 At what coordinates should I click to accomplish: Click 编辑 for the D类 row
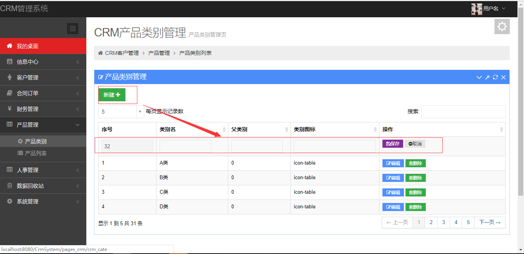(x=393, y=207)
